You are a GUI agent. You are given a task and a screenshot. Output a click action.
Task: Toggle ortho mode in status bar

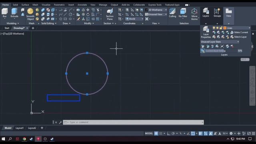(x=168, y=134)
